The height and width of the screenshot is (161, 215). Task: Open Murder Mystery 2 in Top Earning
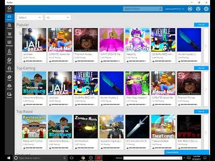(x=112, y=83)
